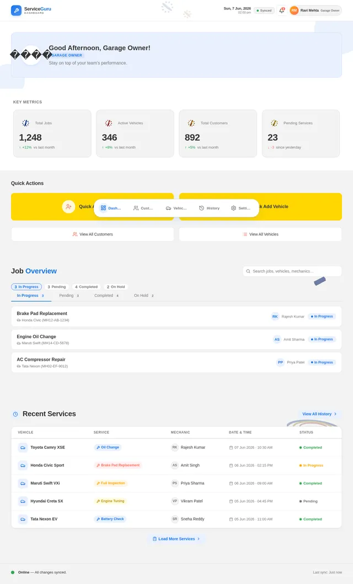The image size is (353, 584).
Task: Click the Pending status in Hyundai Creta row
Action: (x=308, y=501)
